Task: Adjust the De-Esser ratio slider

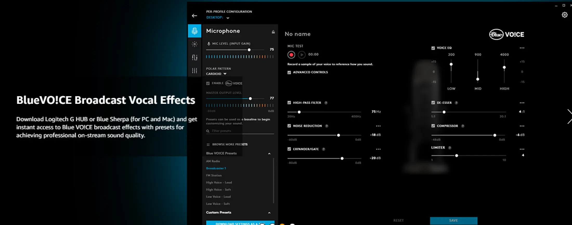Action: point(444,112)
